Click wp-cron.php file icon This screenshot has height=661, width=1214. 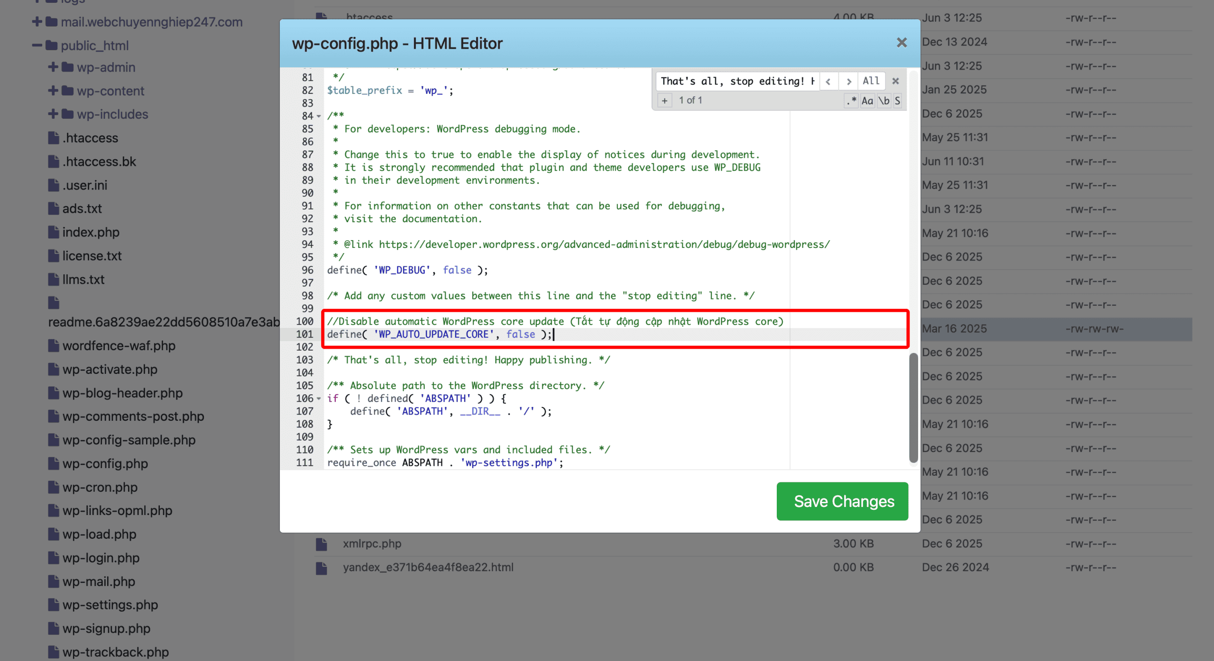point(54,487)
